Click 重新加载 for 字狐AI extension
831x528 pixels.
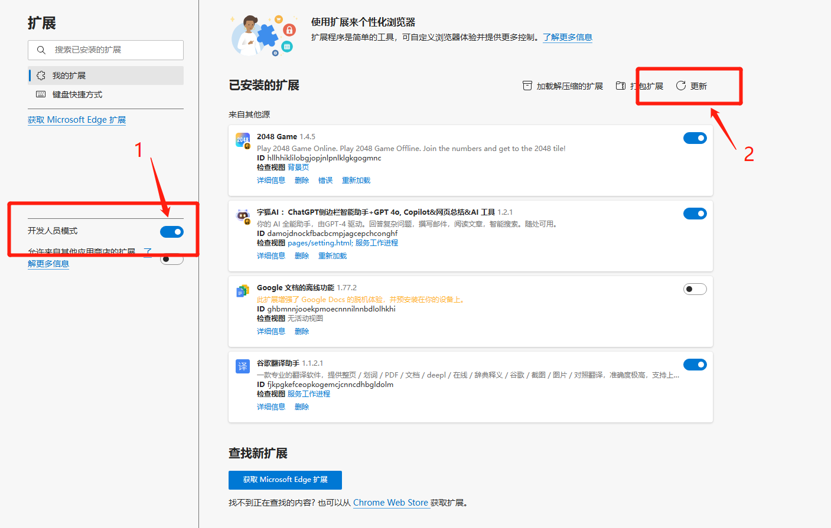coord(333,256)
